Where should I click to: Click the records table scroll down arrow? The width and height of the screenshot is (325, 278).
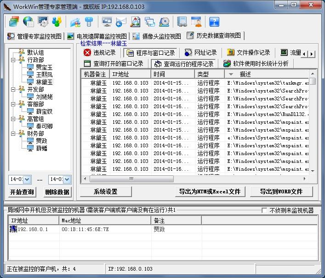tap(313, 171)
